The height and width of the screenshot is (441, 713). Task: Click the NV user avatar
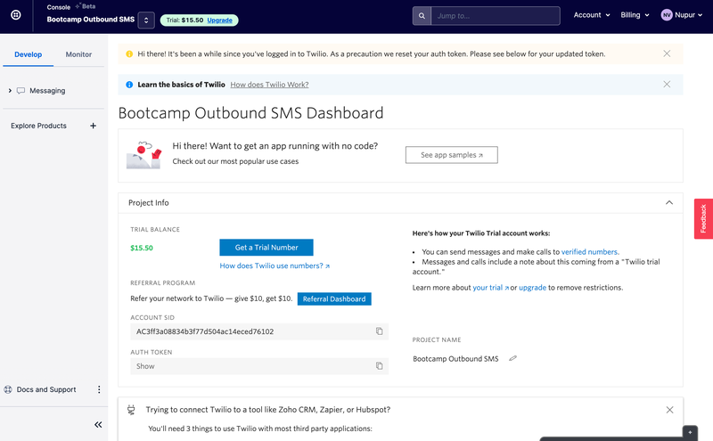click(x=666, y=15)
